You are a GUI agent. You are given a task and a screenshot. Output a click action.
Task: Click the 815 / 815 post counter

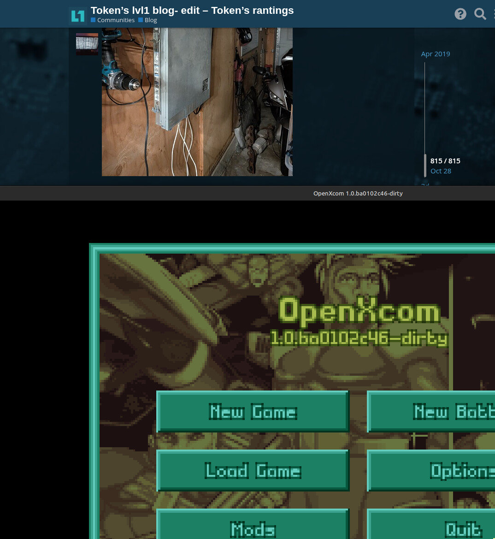[x=445, y=161]
